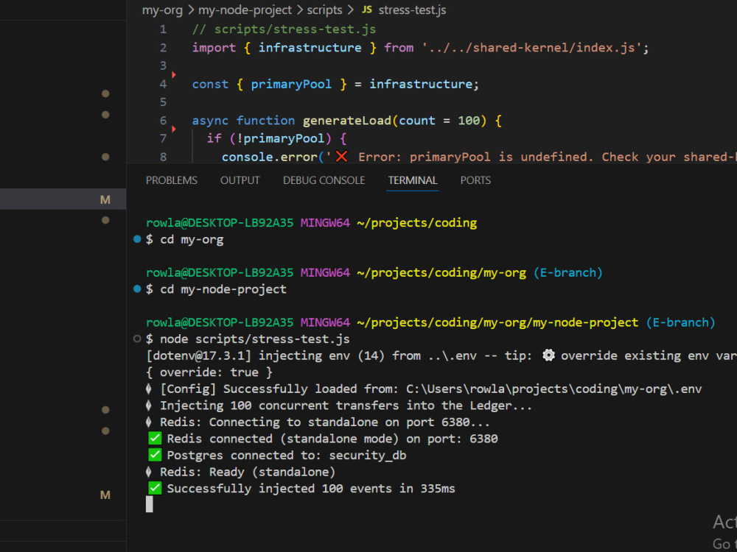Image resolution: width=737 pixels, height=552 pixels.
Task: Click the 'node scripts/stress-test.js' command text
Action: pos(255,339)
